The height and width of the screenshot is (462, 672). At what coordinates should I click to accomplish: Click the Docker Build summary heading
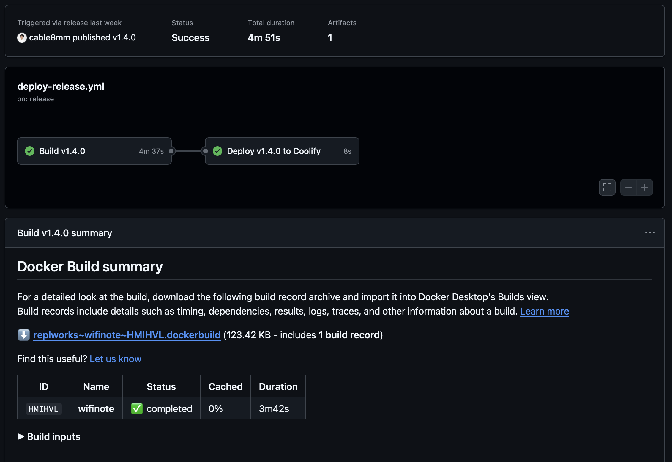(x=90, y=266)
